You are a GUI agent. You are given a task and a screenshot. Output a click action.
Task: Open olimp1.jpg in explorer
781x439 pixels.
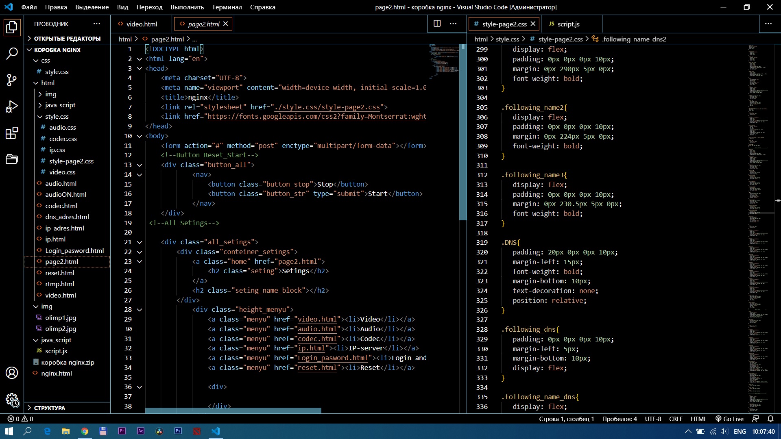pyautogui.click(x=67, y=317)
